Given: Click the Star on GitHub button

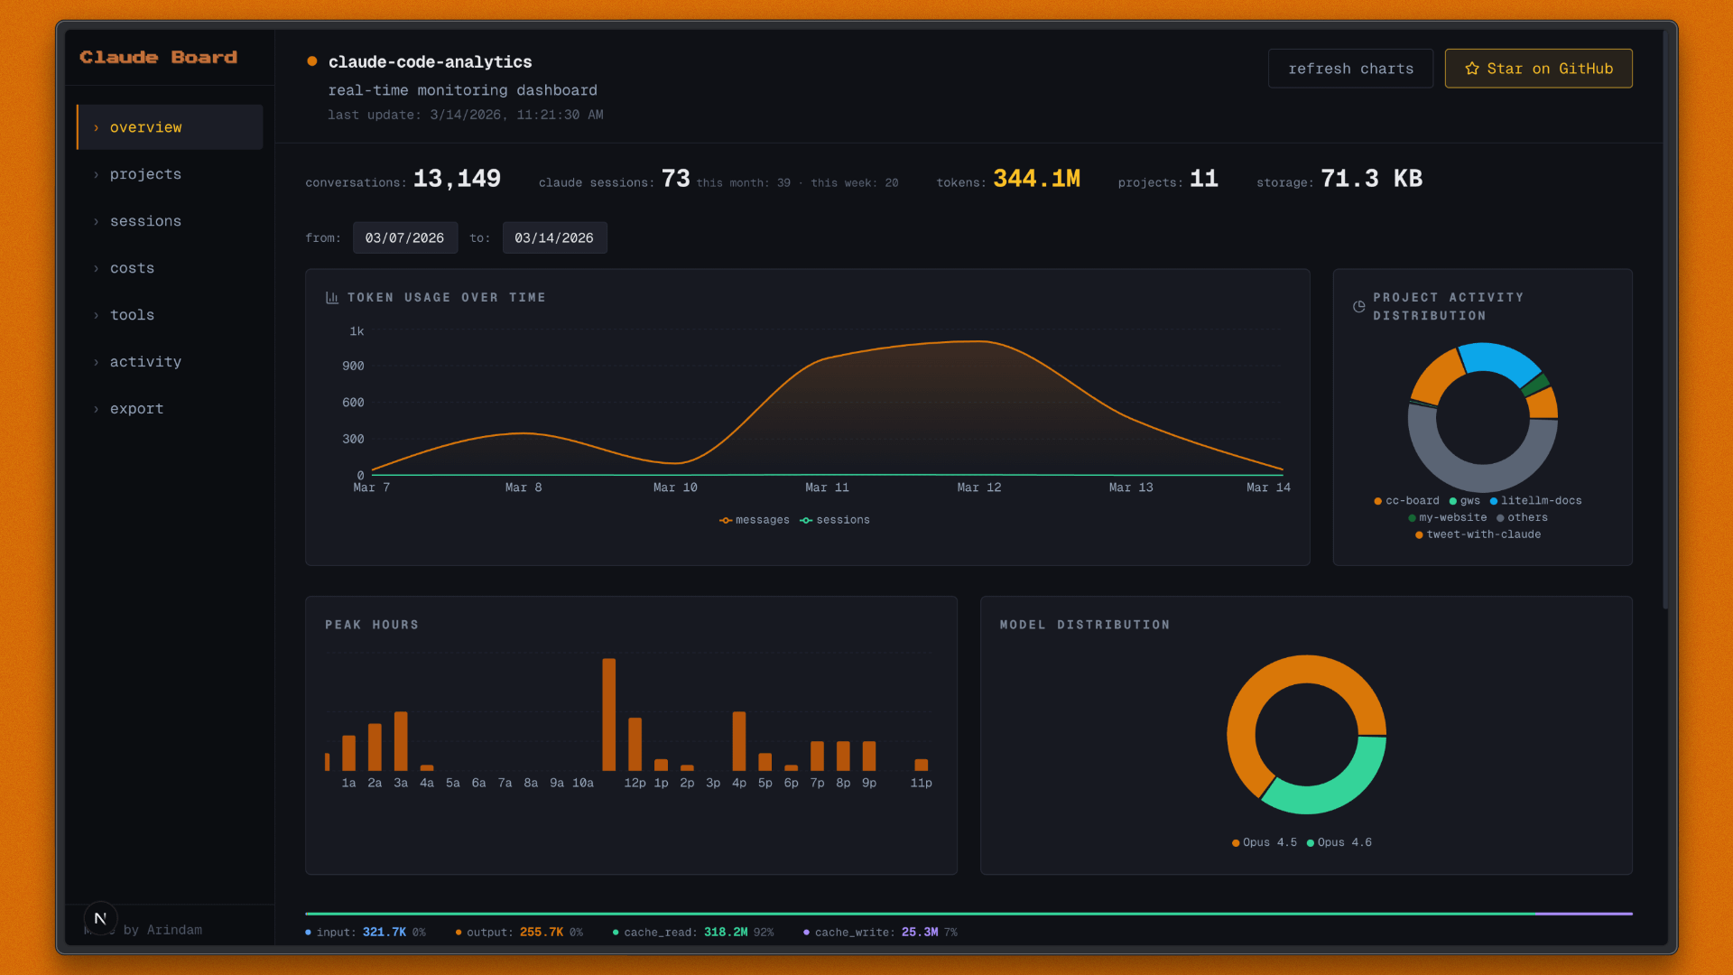Looking at the screenshot, I should click(1538, 68).
